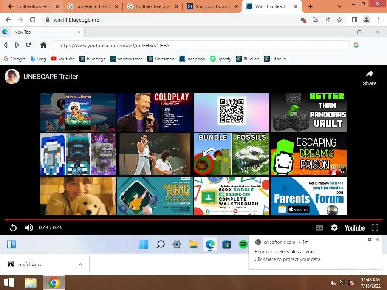Share the UNESCAPE Trailer video
The image size is (387, 290).
(x=370, y=78)
